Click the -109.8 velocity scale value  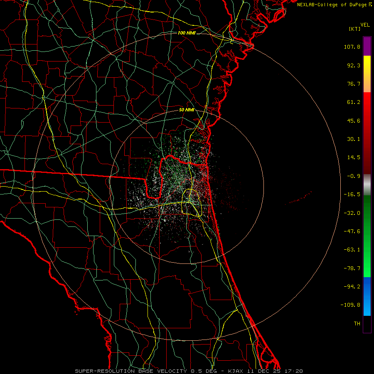point(351,305)
